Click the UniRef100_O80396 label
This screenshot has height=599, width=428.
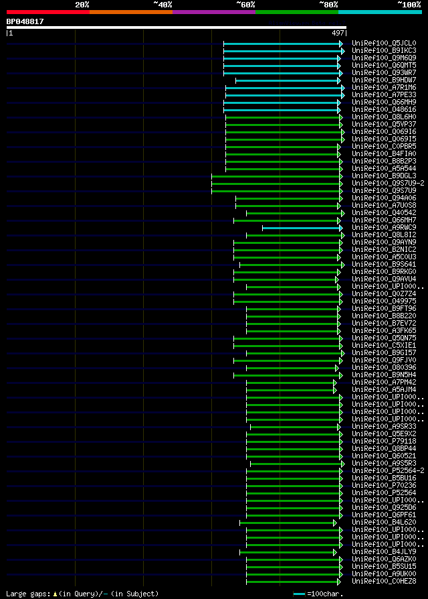point(384,367)
